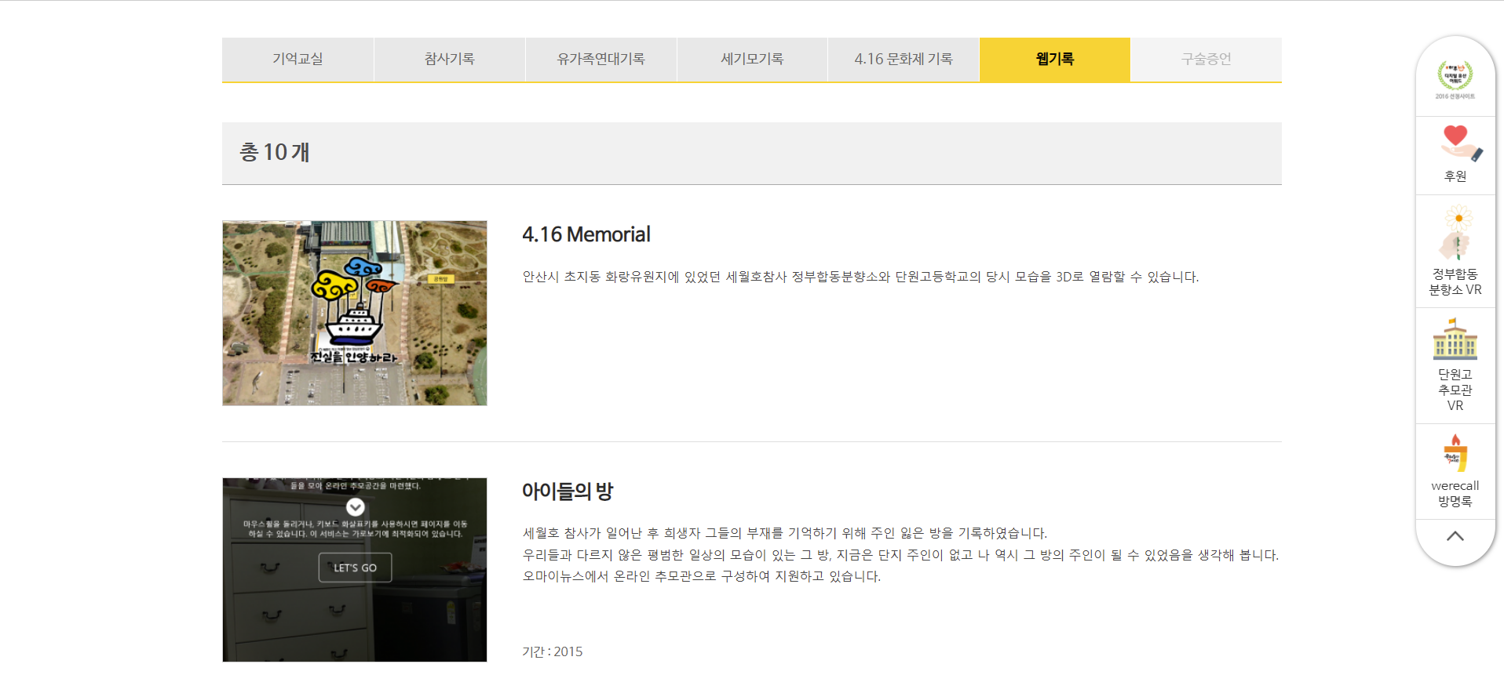Screen dimensions: 1504x693
Task: Open the 아이들의 방 title link
Action: (x=567, y=492)
